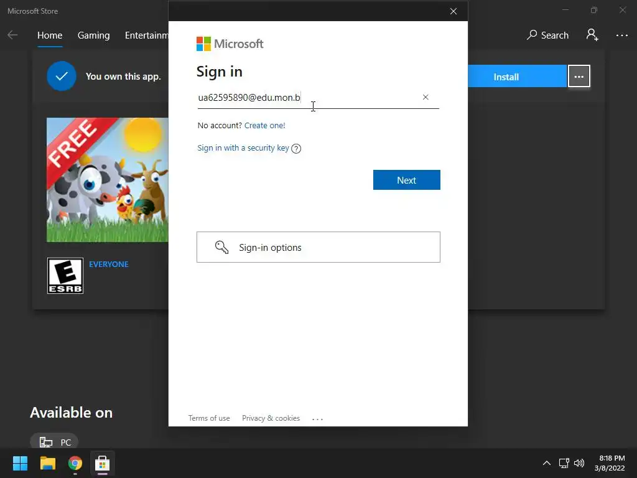Click the Install button
The width and height of the screenshot is (637, 478).
[517, 77]
